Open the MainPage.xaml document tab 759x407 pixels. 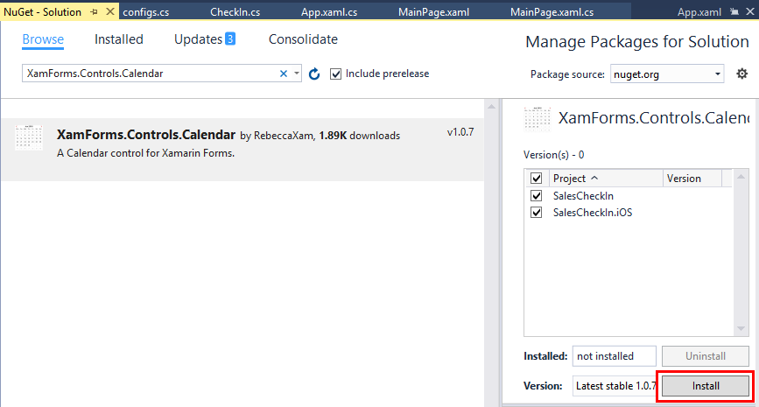(433, 12)
